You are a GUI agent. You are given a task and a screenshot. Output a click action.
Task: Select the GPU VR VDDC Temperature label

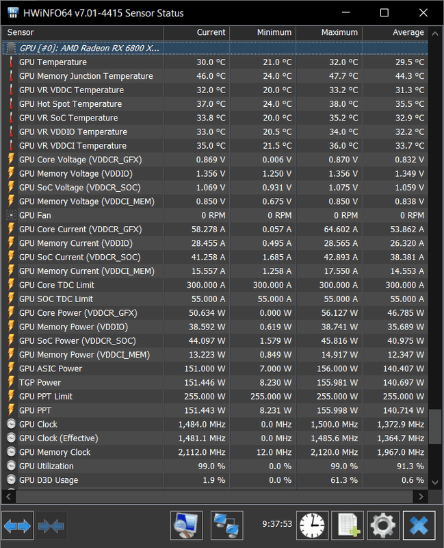point(72,90)
